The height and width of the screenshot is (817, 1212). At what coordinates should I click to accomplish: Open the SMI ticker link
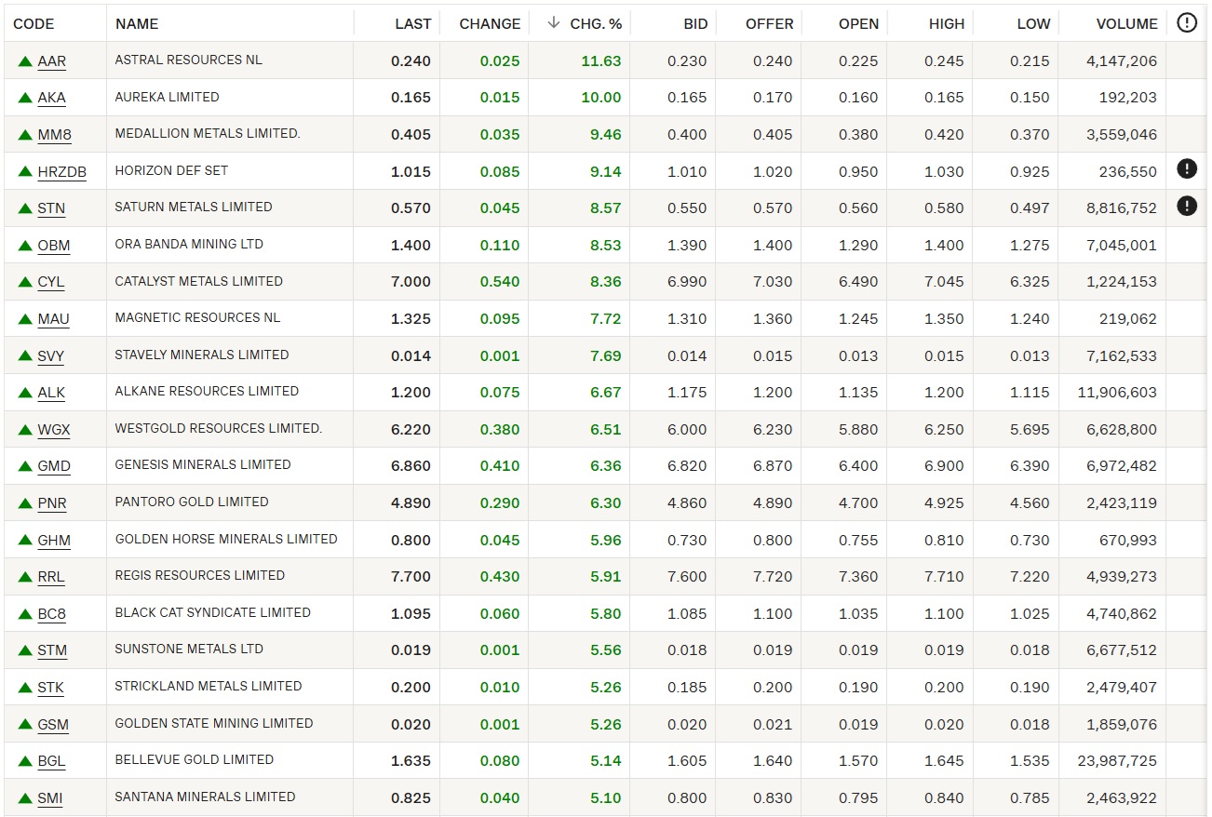click(x=50, y=798)
